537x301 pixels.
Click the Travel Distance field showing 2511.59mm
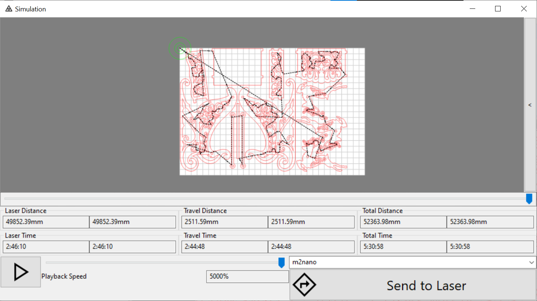pyautogui.click(x=224, y=222)
